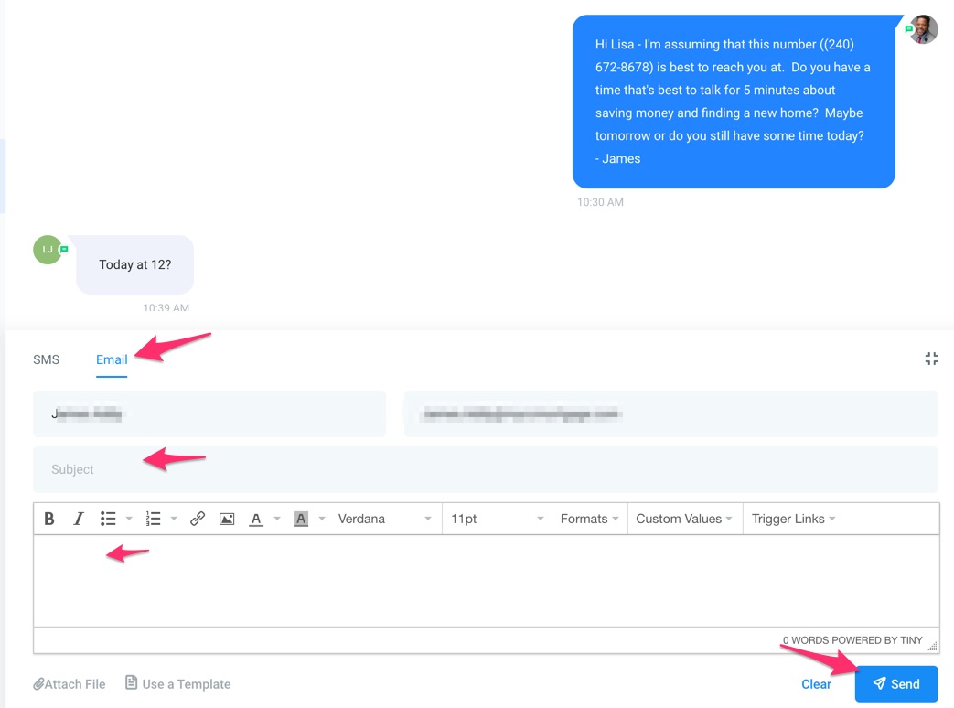Open background color picker dropdown arrow
This screenshot has height=708, width=954.
(x=323, y=519)
